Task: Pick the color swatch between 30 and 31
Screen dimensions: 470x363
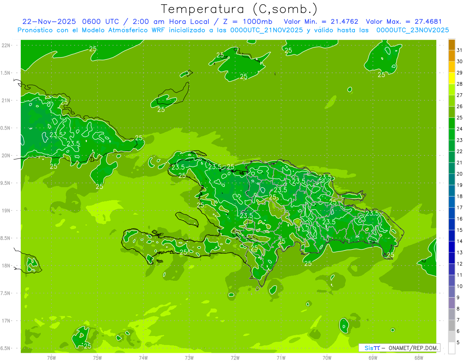Action: coord(452,56)
